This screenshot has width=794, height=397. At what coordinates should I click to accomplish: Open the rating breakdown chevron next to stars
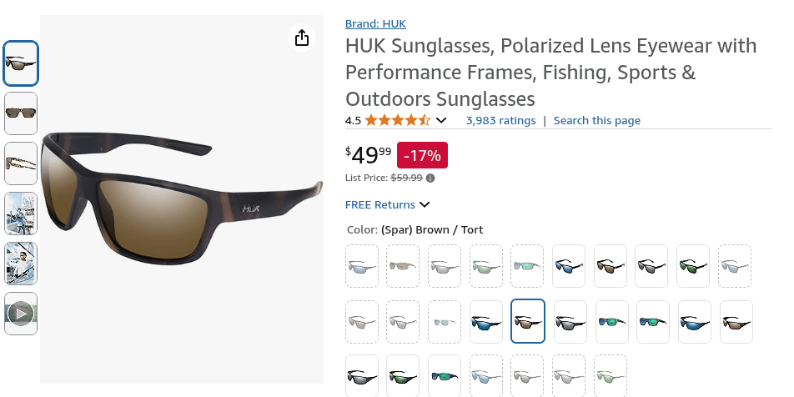[442, 120]
